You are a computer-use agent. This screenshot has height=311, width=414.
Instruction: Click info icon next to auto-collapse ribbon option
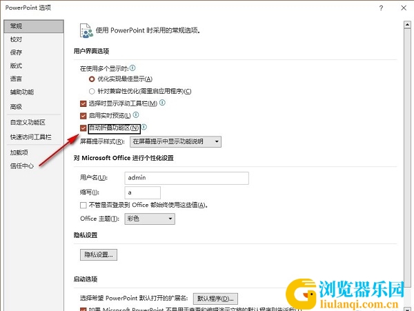pos(144,127)
